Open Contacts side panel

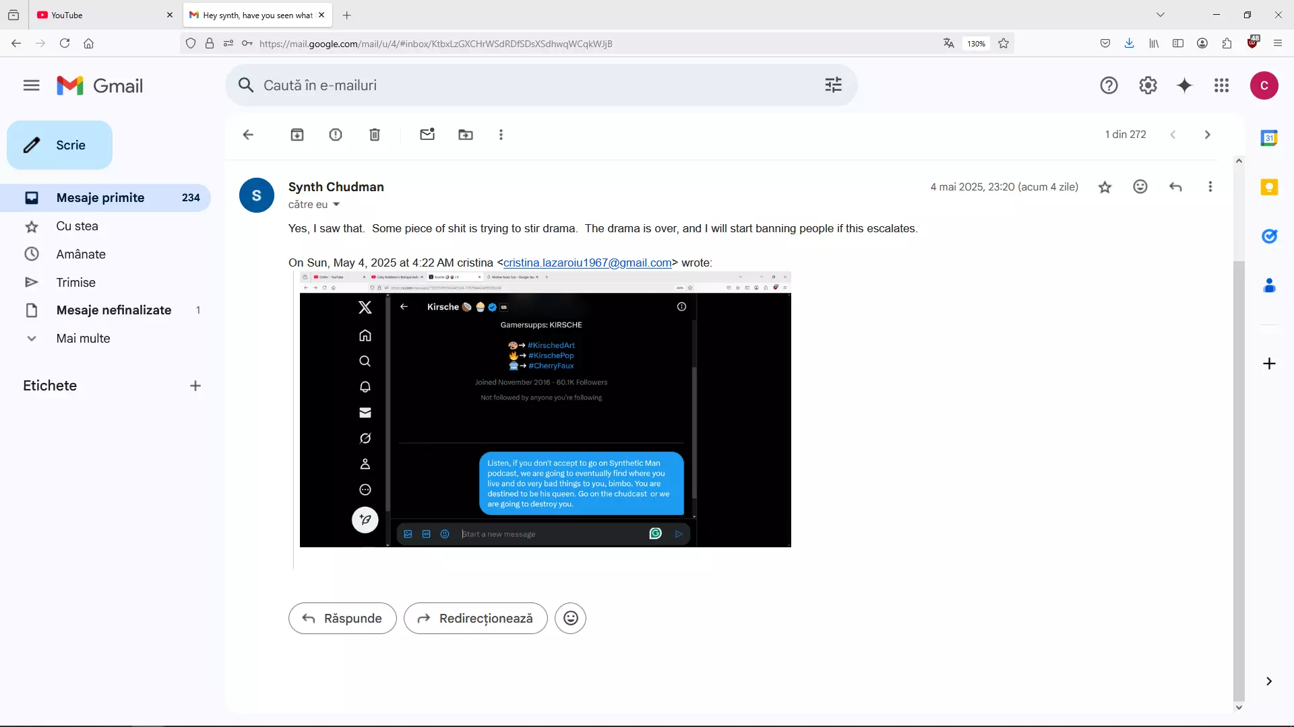[1269, 285]
